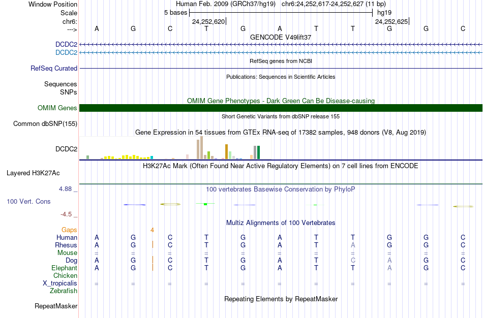Select the Elephant species row label
The height and width of the screenshot is (318, 483).
(x=64, y=268)
